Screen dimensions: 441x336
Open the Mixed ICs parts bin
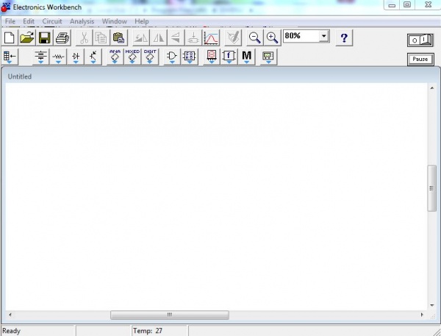[132, 57]
